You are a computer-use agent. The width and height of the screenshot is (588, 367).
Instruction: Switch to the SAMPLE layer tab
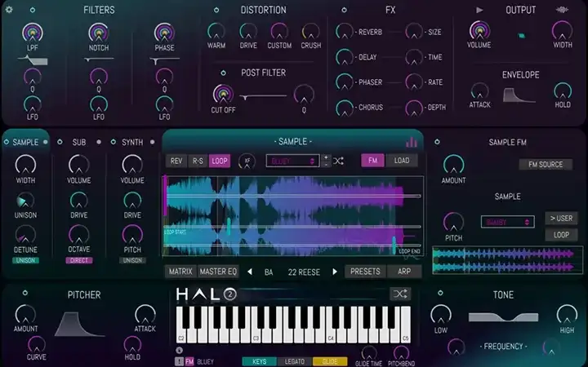[x=25, y=142]
